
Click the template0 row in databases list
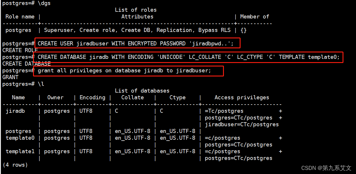coord(20,138)
